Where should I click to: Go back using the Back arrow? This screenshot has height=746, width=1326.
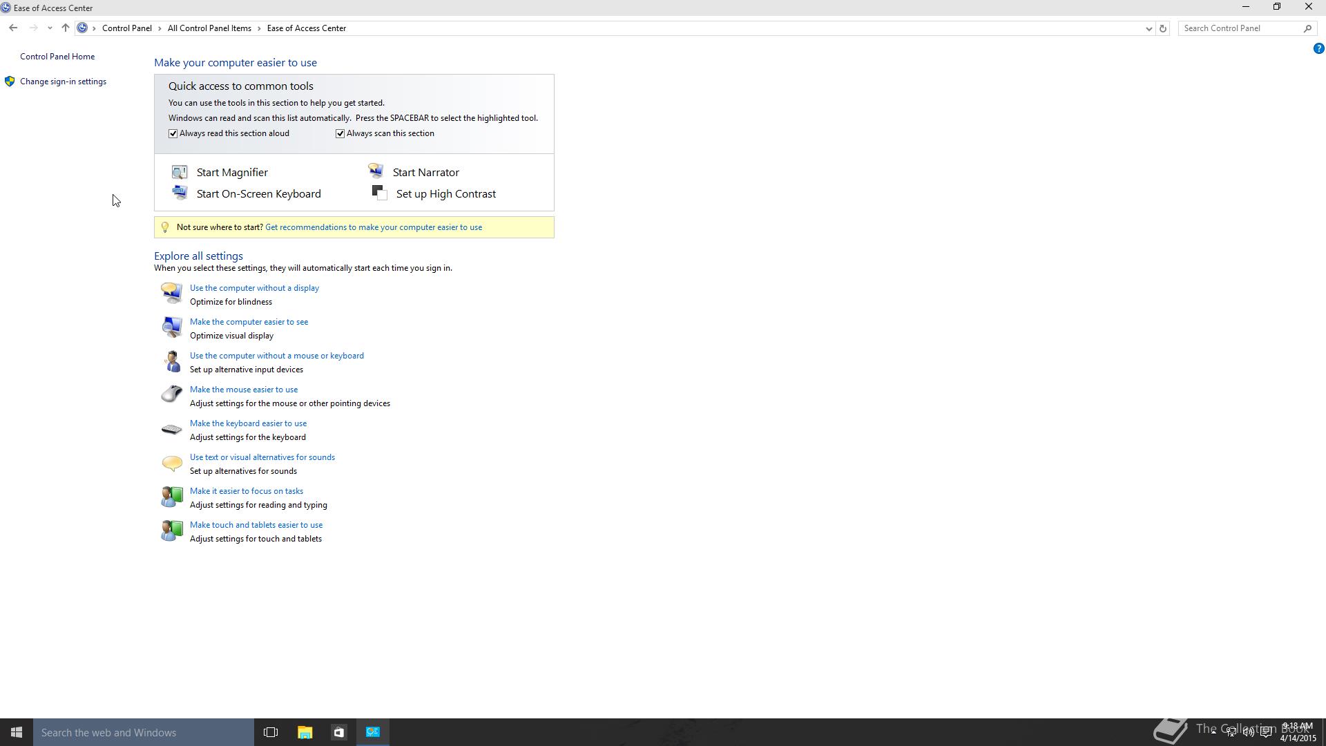click(13, 28)
